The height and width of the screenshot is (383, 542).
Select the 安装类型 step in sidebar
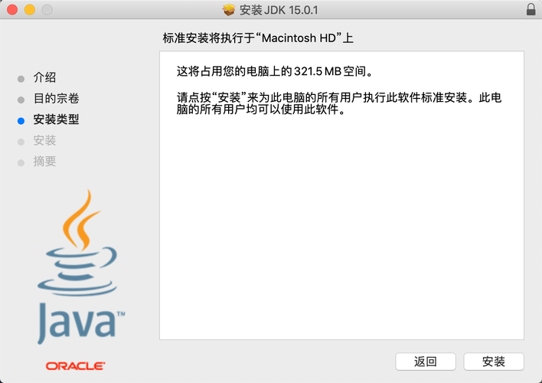57,119
